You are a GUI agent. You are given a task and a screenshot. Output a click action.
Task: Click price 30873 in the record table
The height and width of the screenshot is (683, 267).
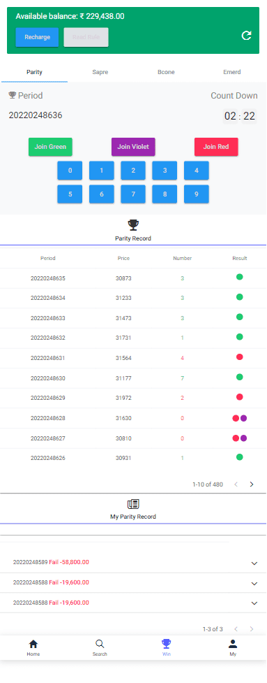(123, 278)
